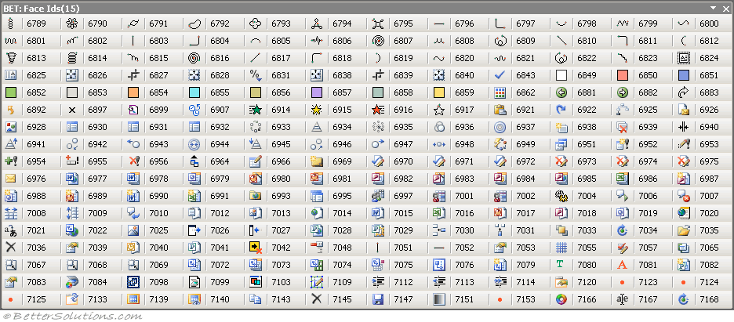This screenshot has height=322, width=734.
Task: Click the entry numbered 7009
Action: 97,213
